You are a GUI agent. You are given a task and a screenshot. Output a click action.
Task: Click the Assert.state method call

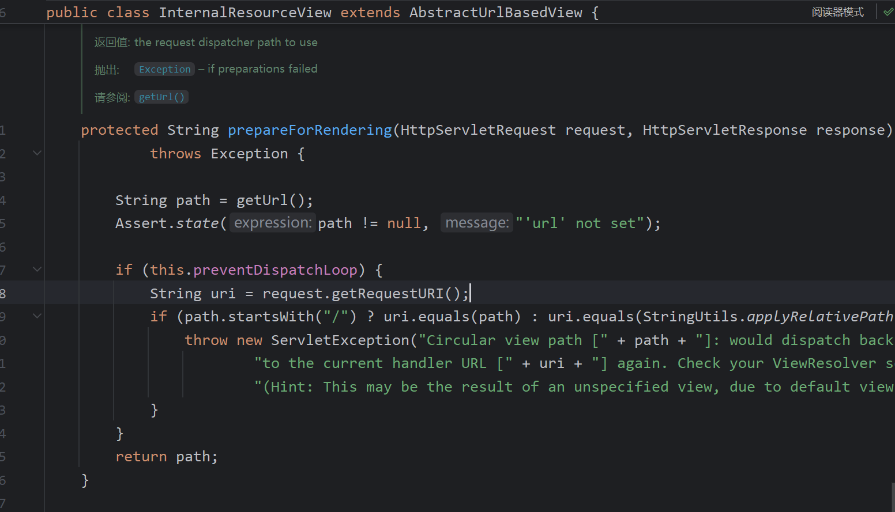pyautogui.click(x=167, y=223)
